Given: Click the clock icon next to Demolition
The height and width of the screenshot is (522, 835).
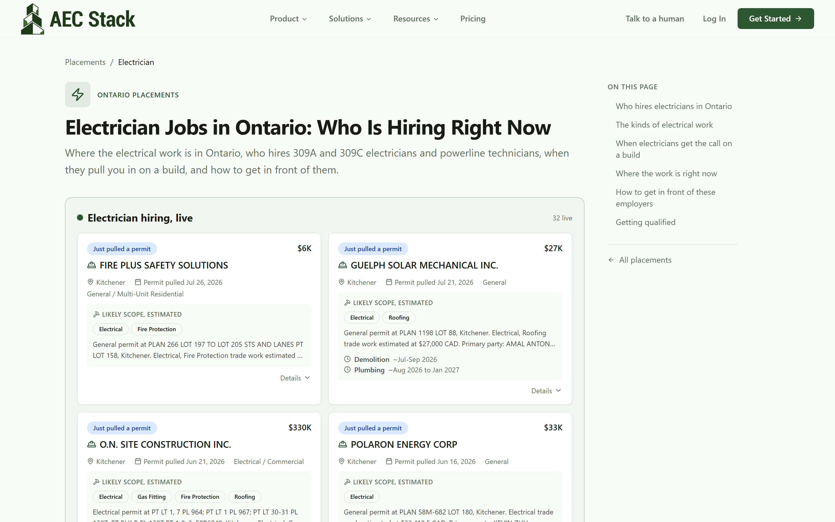Looking at the screenshot, I should coord(347,359).
